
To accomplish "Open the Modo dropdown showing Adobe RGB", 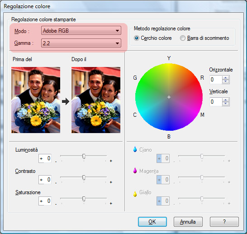I will tap(81, 31).
